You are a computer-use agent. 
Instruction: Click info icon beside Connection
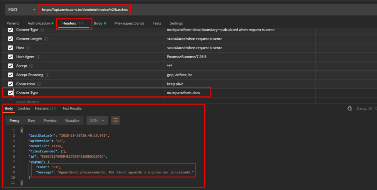pos(39,84)
